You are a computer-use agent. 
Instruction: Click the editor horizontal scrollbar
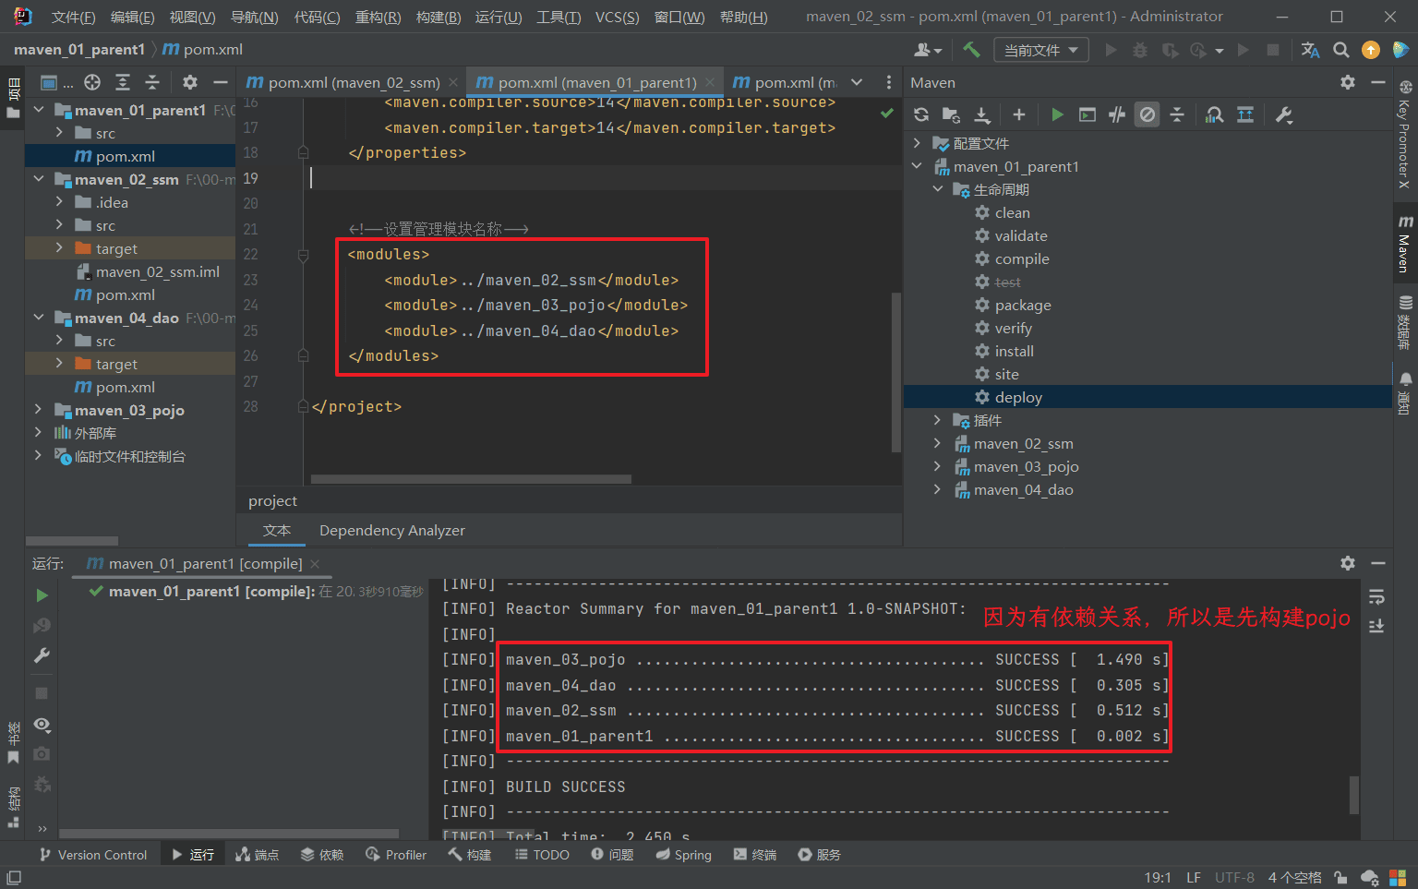[x=471, y=479]
